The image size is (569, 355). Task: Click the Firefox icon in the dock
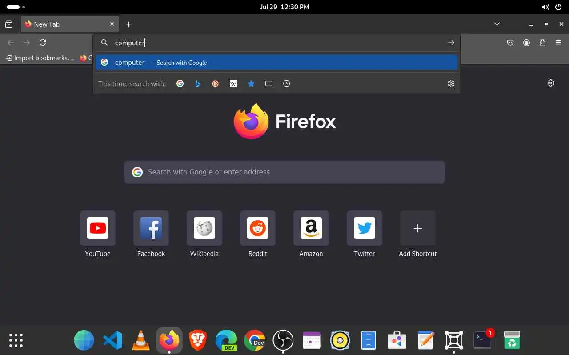coord(169,340)
